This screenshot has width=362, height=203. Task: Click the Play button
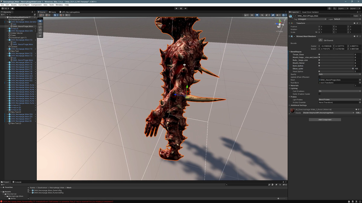click(x=176, y=8)
